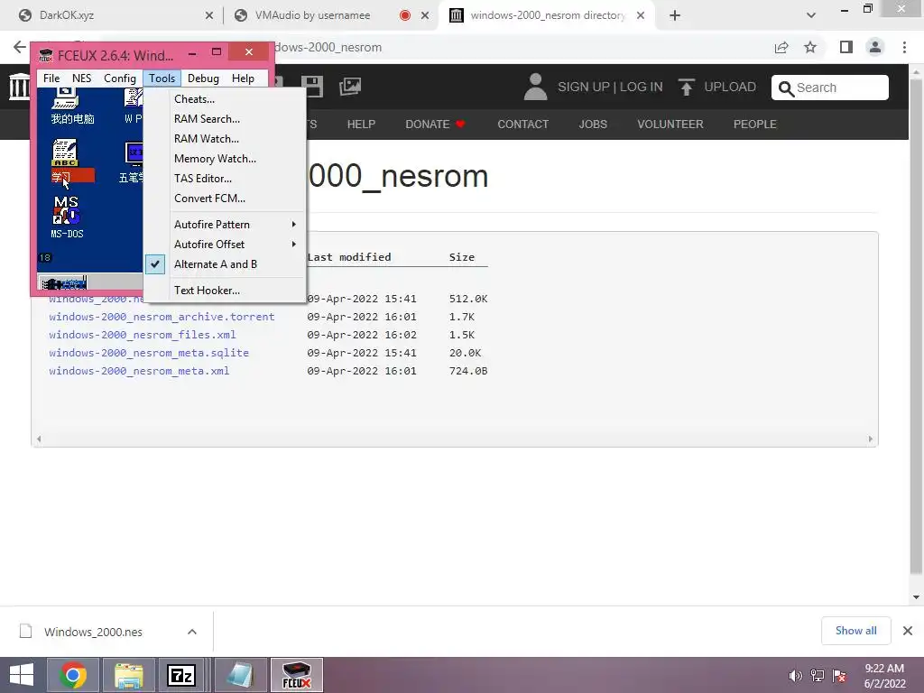The height and width of the screenshot is (693, 924).
Task: Open windows-2000_nesrom_meta.sqlite link
Action: tap(149, 353)
